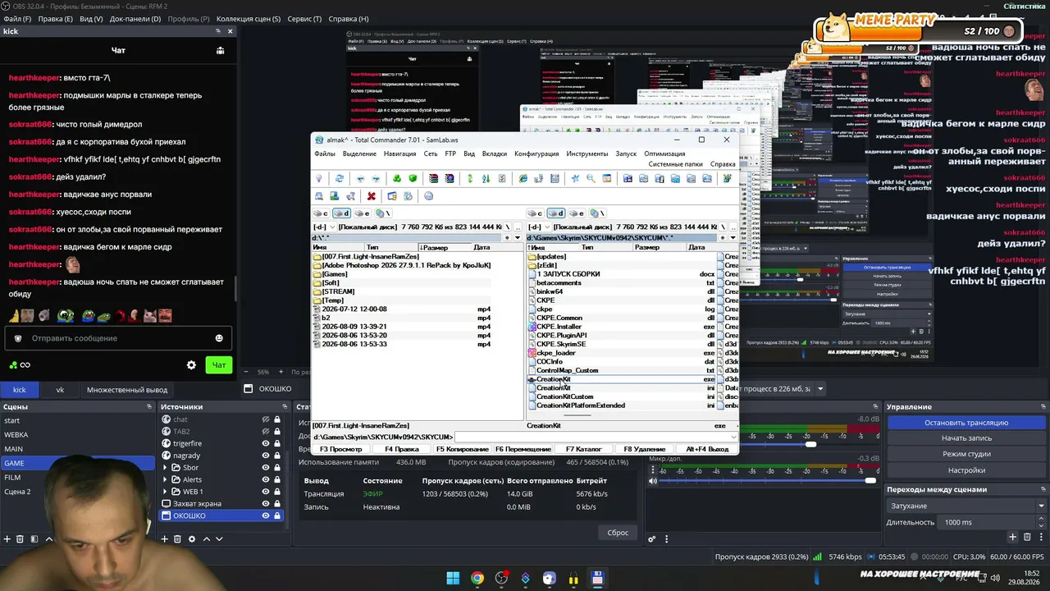Screen dimensions: 1050x591
Task: Open Google Chrome from the taskbar
Action: 477,578
